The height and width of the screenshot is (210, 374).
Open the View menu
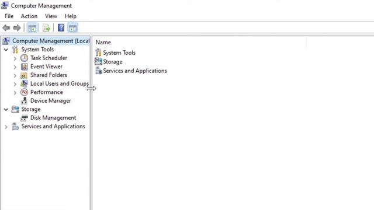(51, 16)
